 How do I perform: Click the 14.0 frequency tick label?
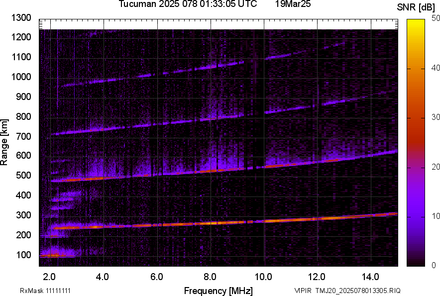[371, 277]
